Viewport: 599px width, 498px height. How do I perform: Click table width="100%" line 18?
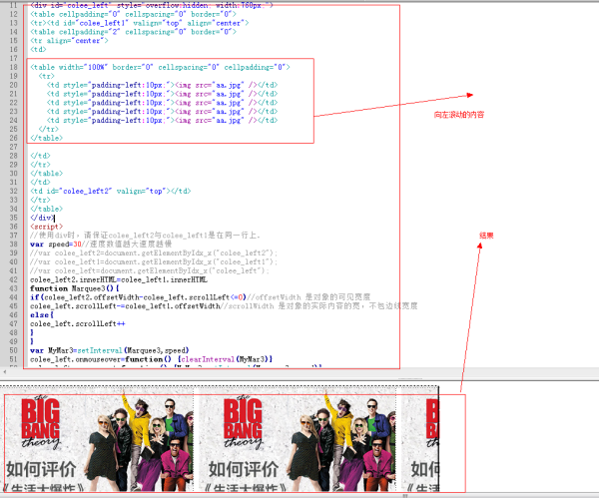tap(160, 67)
